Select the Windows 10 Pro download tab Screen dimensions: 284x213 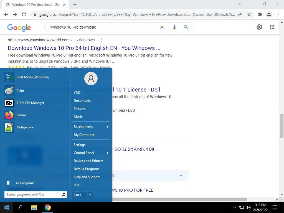(x=36, y=5)
